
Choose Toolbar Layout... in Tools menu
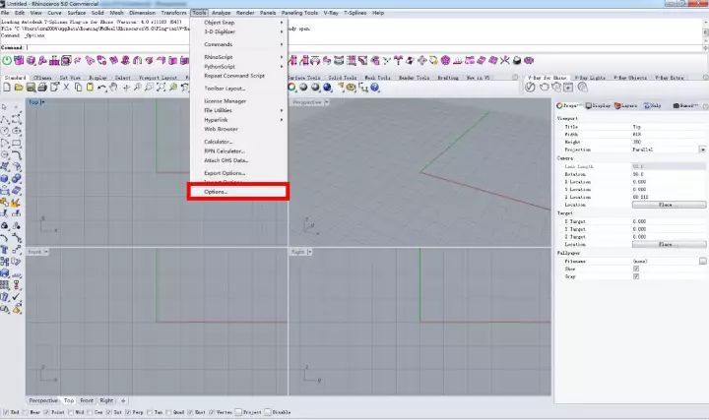(x=238, y=89)
